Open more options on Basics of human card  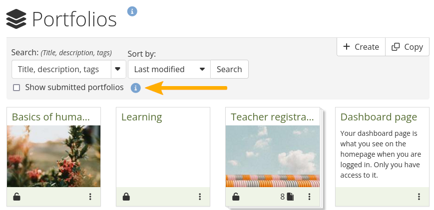[90, 197]
